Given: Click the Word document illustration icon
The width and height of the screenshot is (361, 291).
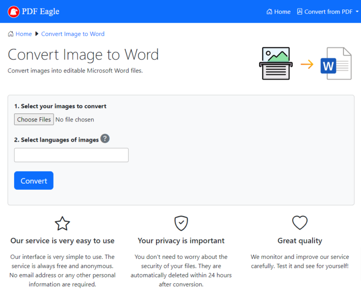Looking at the screenshot, I should (336, 64).
